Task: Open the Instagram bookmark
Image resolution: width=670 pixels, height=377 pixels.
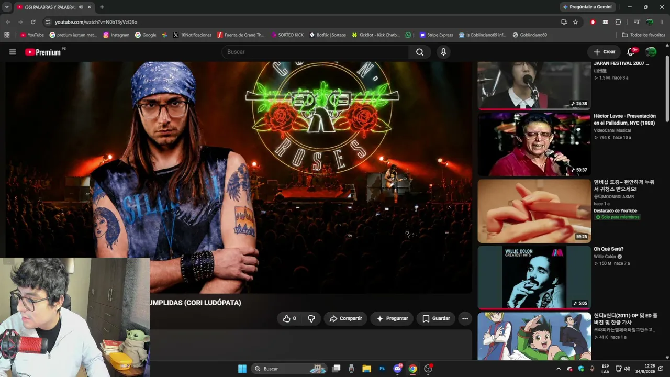Action: tap(116, 35)
